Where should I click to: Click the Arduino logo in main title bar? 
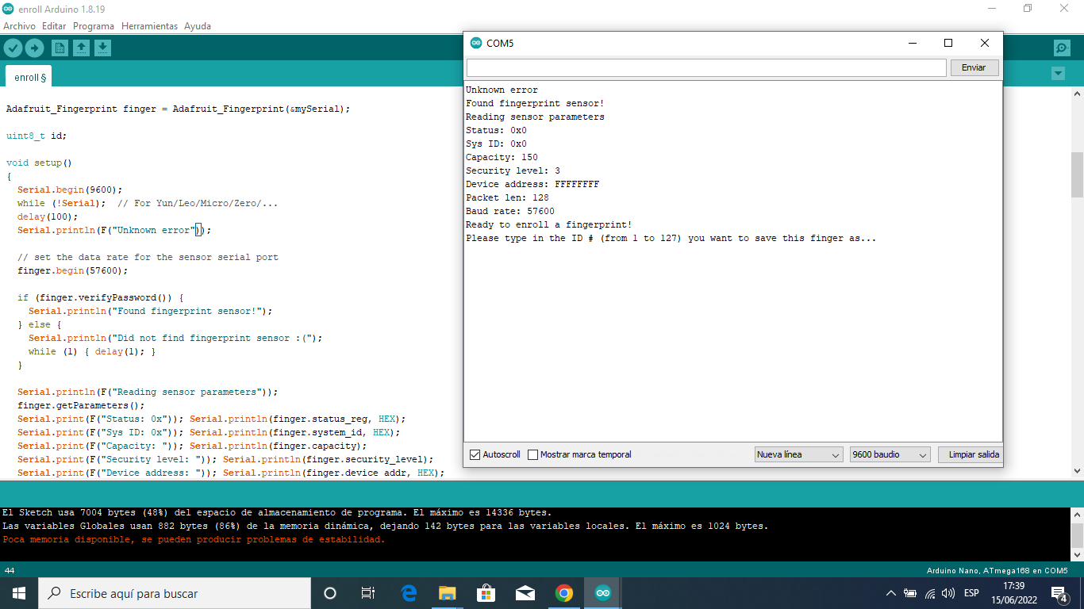click(8, 8)
